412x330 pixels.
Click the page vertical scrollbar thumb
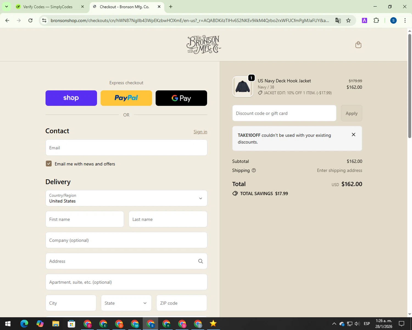pyautogui.click(x=410, y=86)
